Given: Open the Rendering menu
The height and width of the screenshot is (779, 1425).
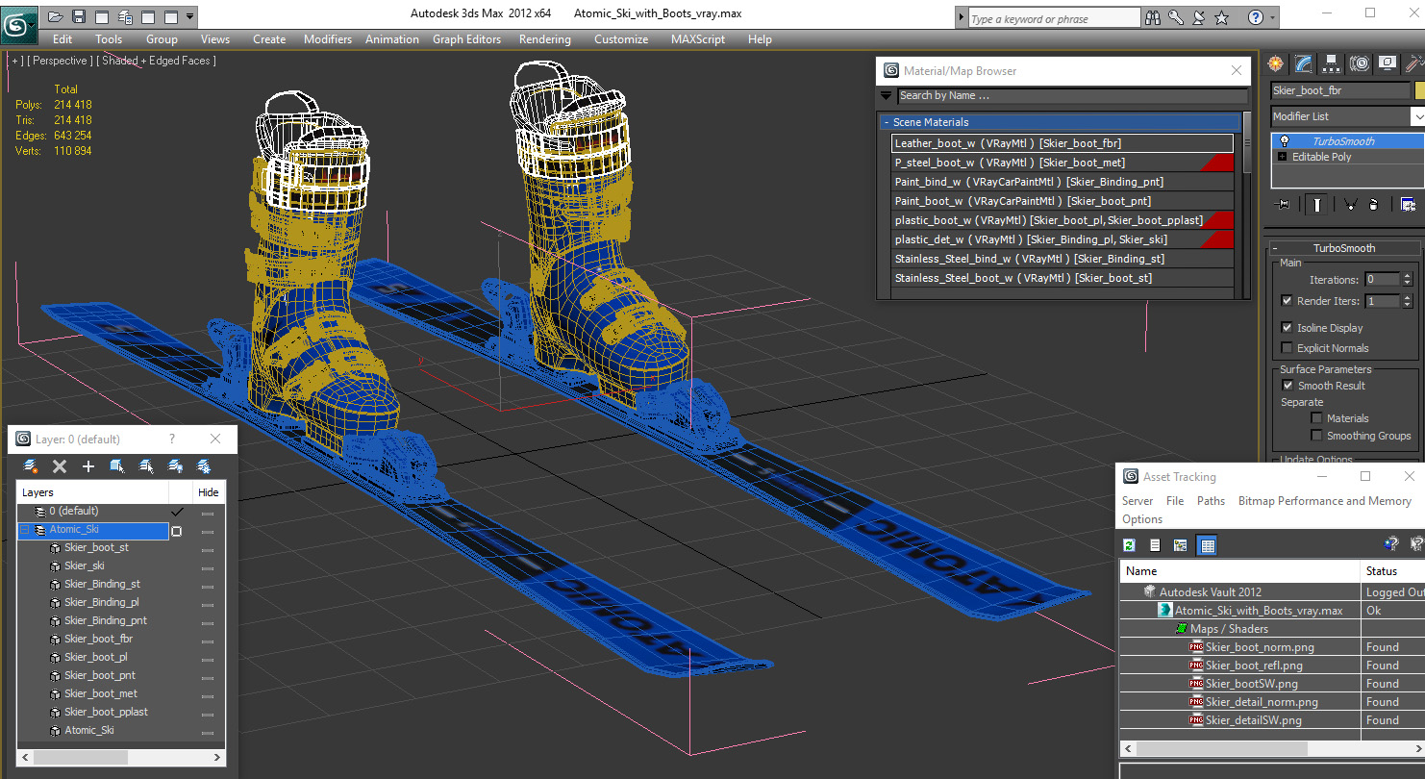Looking at the screenshot, I should click(544, 39).
